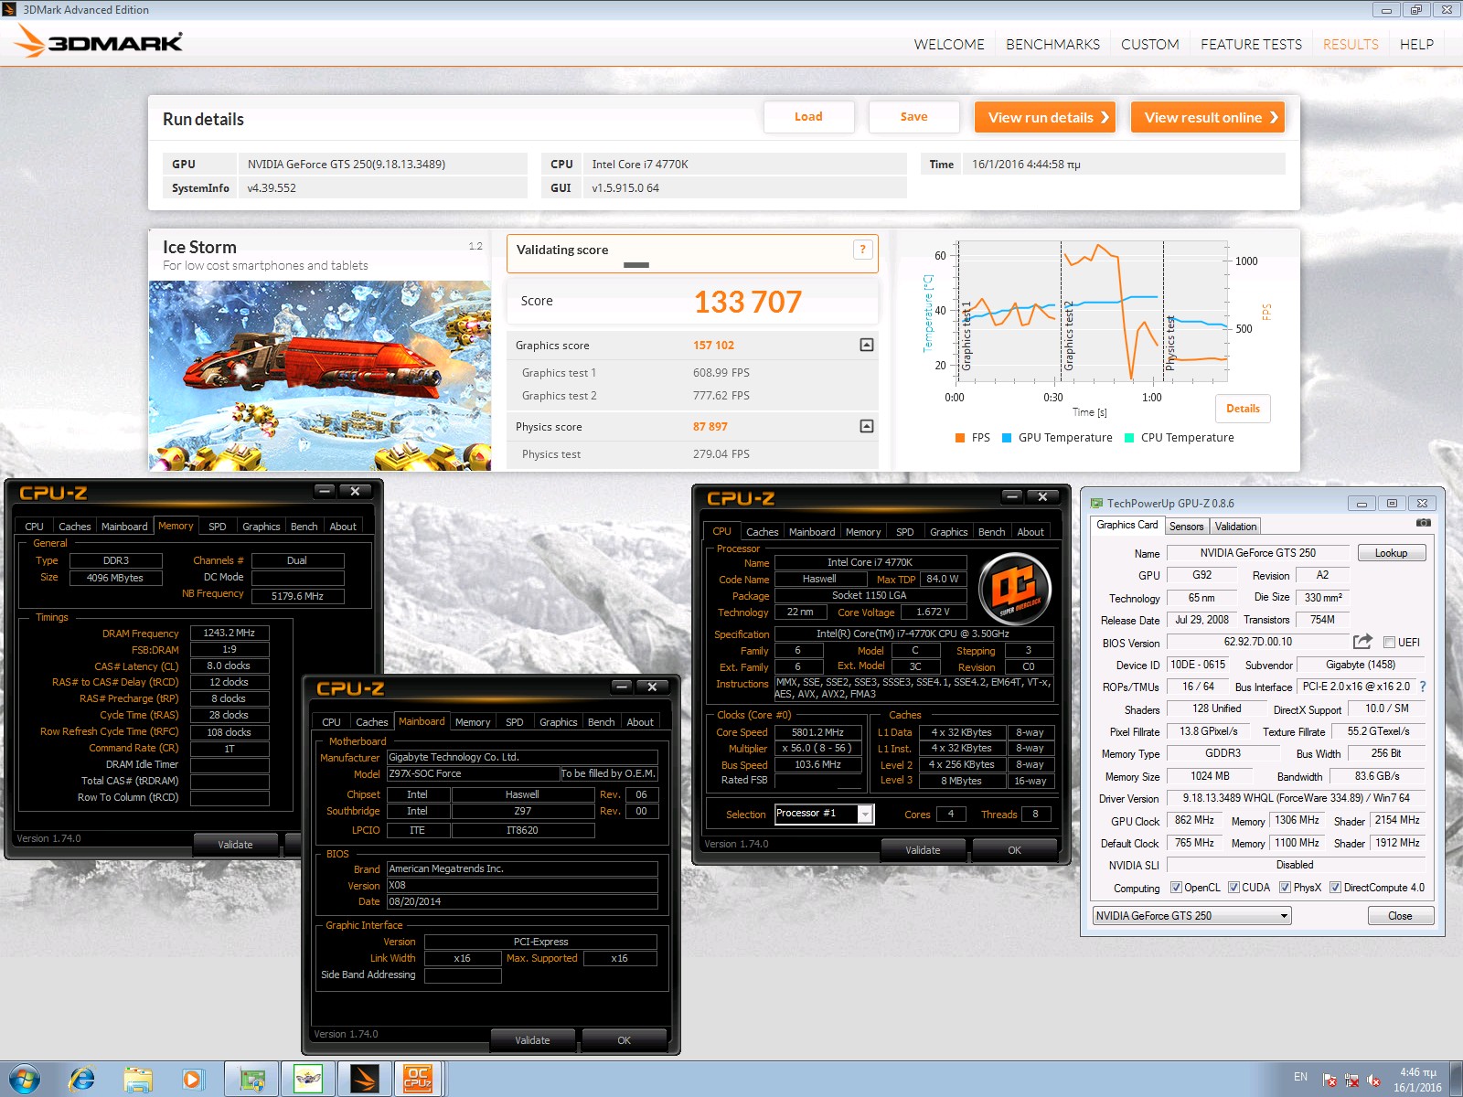The width and height of the screenshot is (1463, 1097).
Task: Open the Windows Start button
Action: 25,1079
